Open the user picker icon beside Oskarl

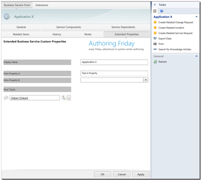(x=64, y=98)
